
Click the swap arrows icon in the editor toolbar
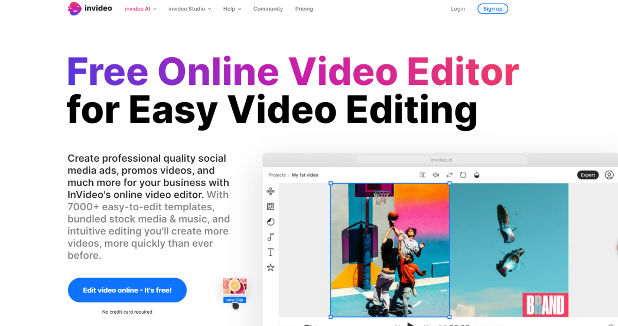tap(450, 175)
